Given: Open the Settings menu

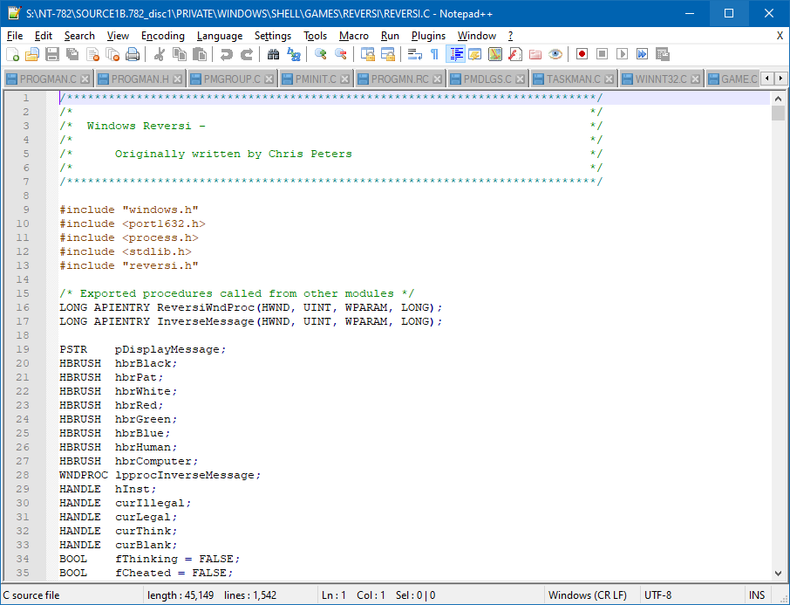Looking at the screenshot, I should point(273,36).
